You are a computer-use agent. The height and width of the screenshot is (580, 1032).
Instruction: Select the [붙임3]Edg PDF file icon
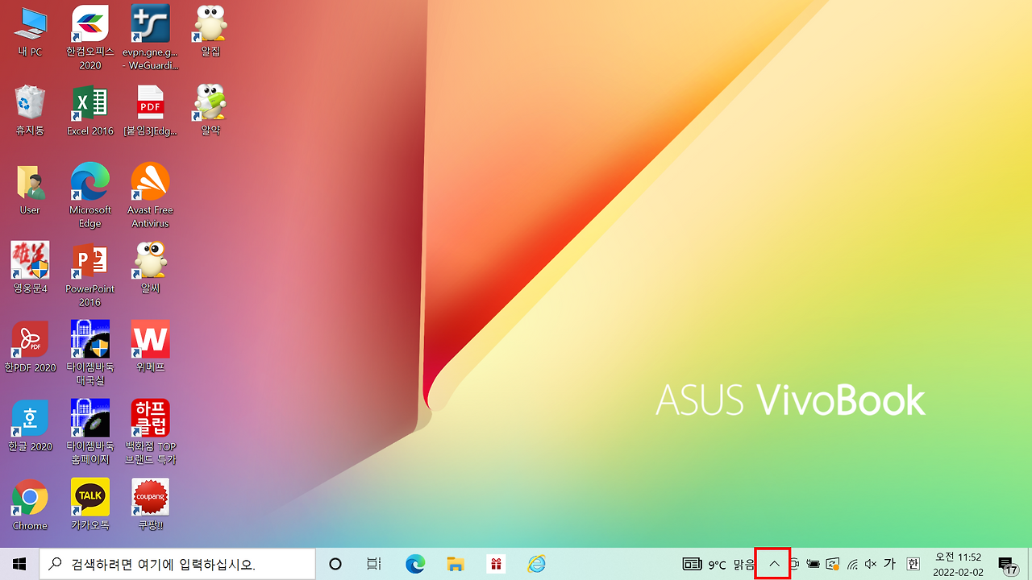(150, 110)
